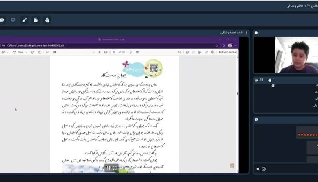Expand the Draw tool dropdown in PDF toolbar
Viewport: 318px width, 182px height.
[26, 52]
